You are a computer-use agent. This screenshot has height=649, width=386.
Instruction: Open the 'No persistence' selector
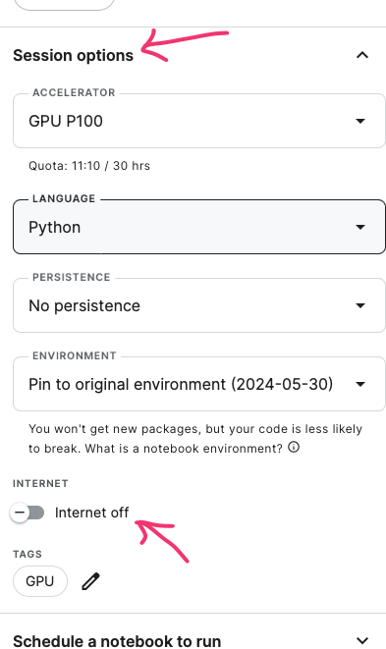pos(199,305)
